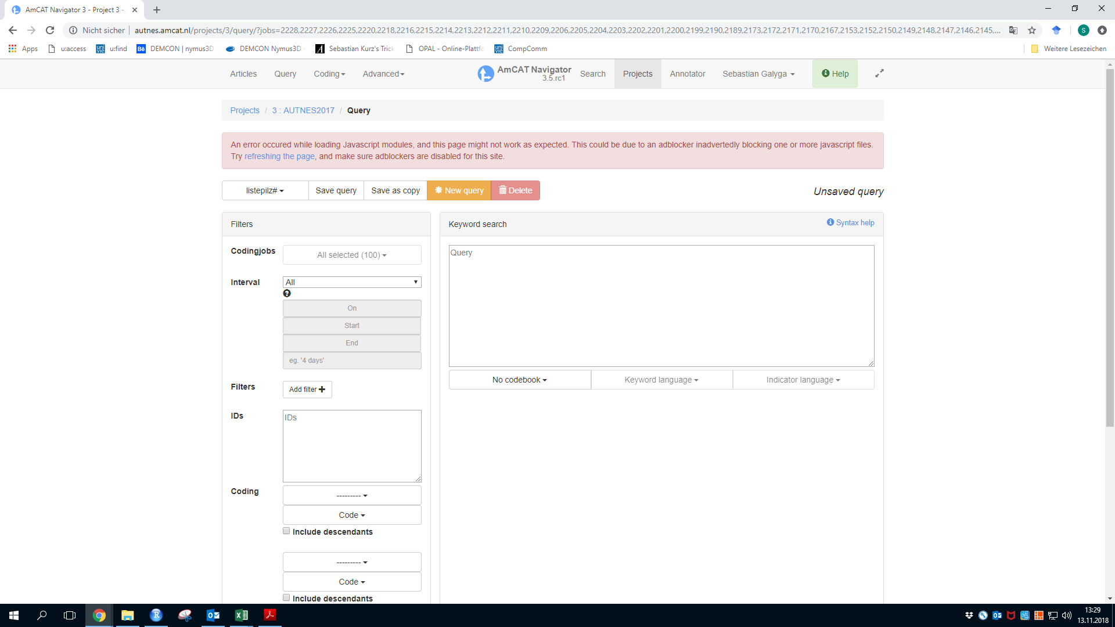Click inside the Query keyword search box

click(661, 305)
